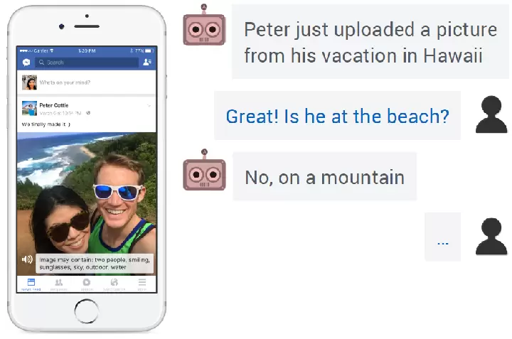Open the More menu tab
The image size is (512, 339).
142,284
